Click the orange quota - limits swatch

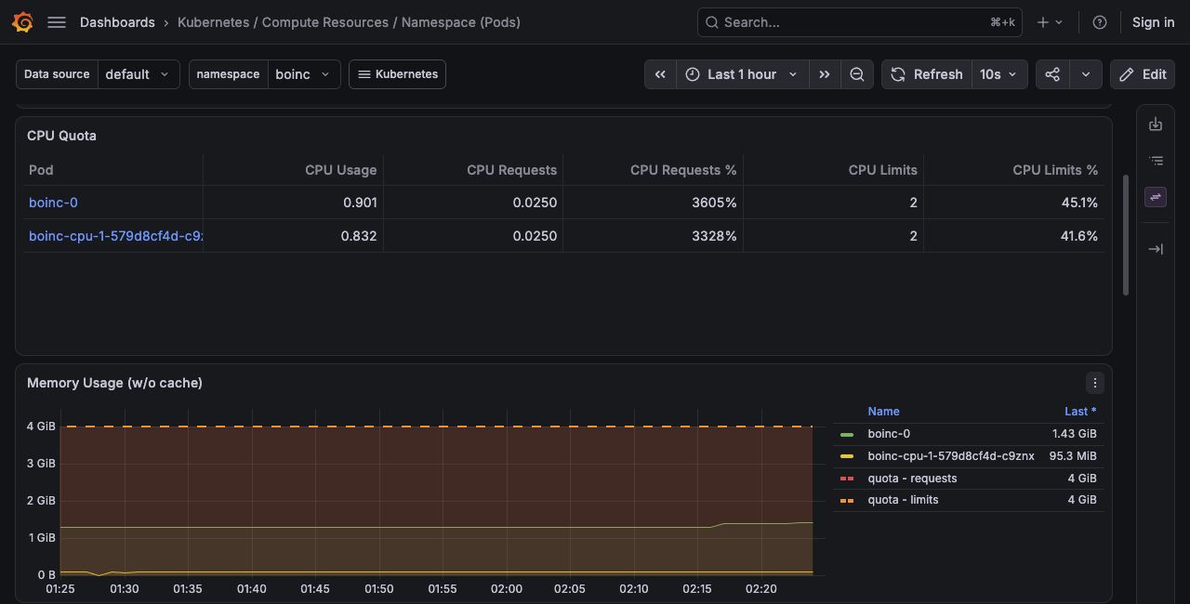(847, 501)
